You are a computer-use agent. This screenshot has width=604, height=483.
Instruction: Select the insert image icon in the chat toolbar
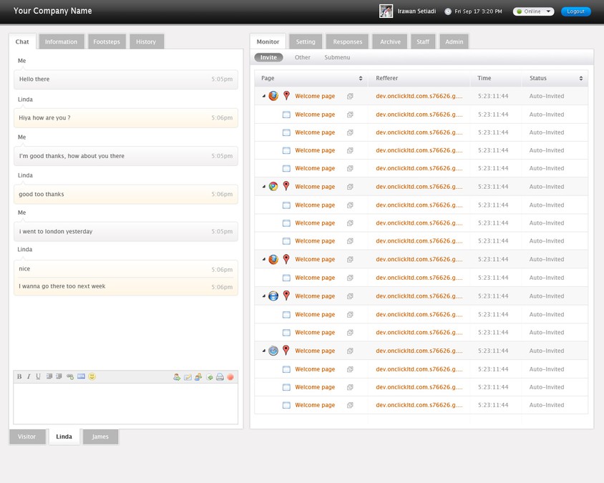pos(81,376)
